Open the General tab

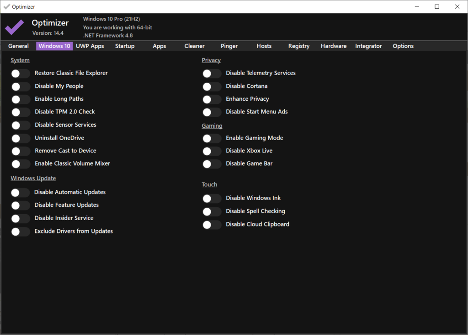[18, 46]
